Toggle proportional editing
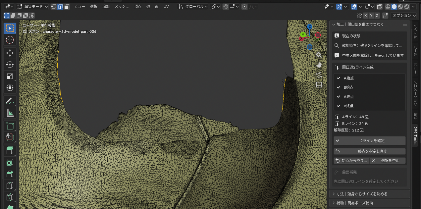Screen dimensions: 421x209 click(244, 7)
